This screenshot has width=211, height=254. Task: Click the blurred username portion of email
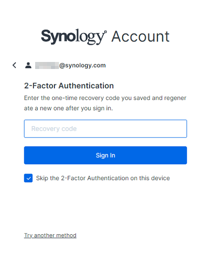coord(47,65)
